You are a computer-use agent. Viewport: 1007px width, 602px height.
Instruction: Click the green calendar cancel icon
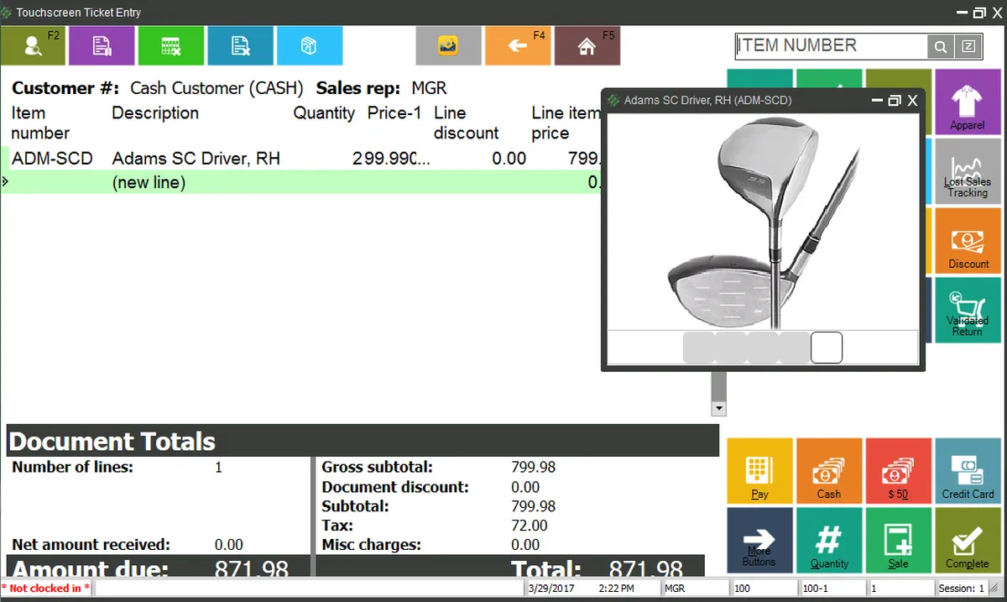(171, 46)
